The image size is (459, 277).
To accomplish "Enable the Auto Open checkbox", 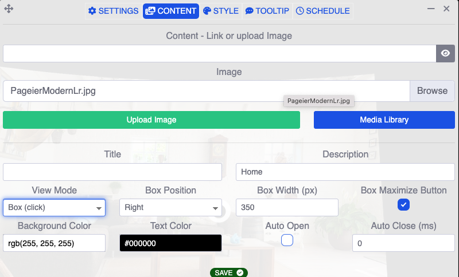I will click(x=287, y=240).
